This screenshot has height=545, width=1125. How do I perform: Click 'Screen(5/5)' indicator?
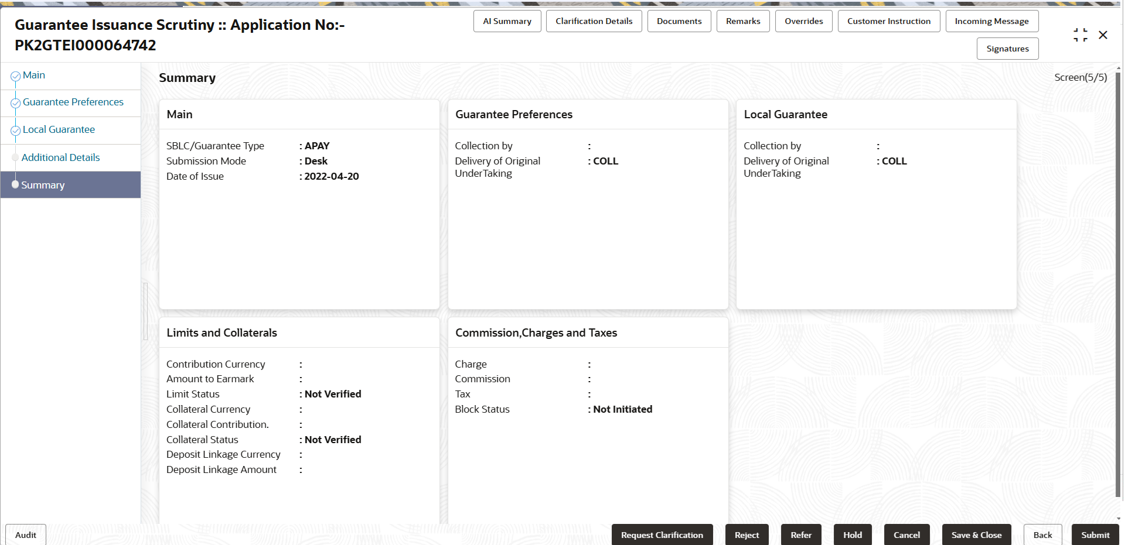(x=1080, y=77)
